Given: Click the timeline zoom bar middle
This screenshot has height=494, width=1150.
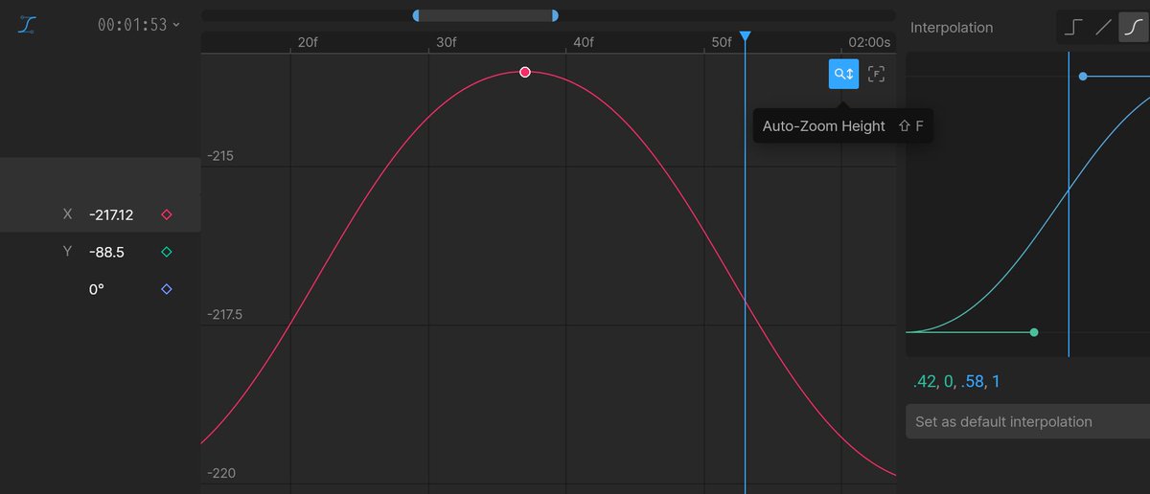Looking at the screenshot, I should (x=485, y=15).
